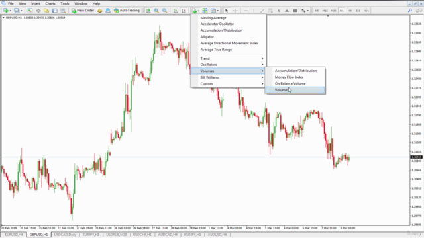Expand the Indicators dropdown arrow

[x=199, y=11]
